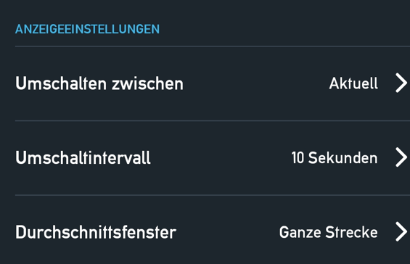Tap the number 10 in interval row
The height and width of the screenshot is (264, 410).
click(298, 158)
